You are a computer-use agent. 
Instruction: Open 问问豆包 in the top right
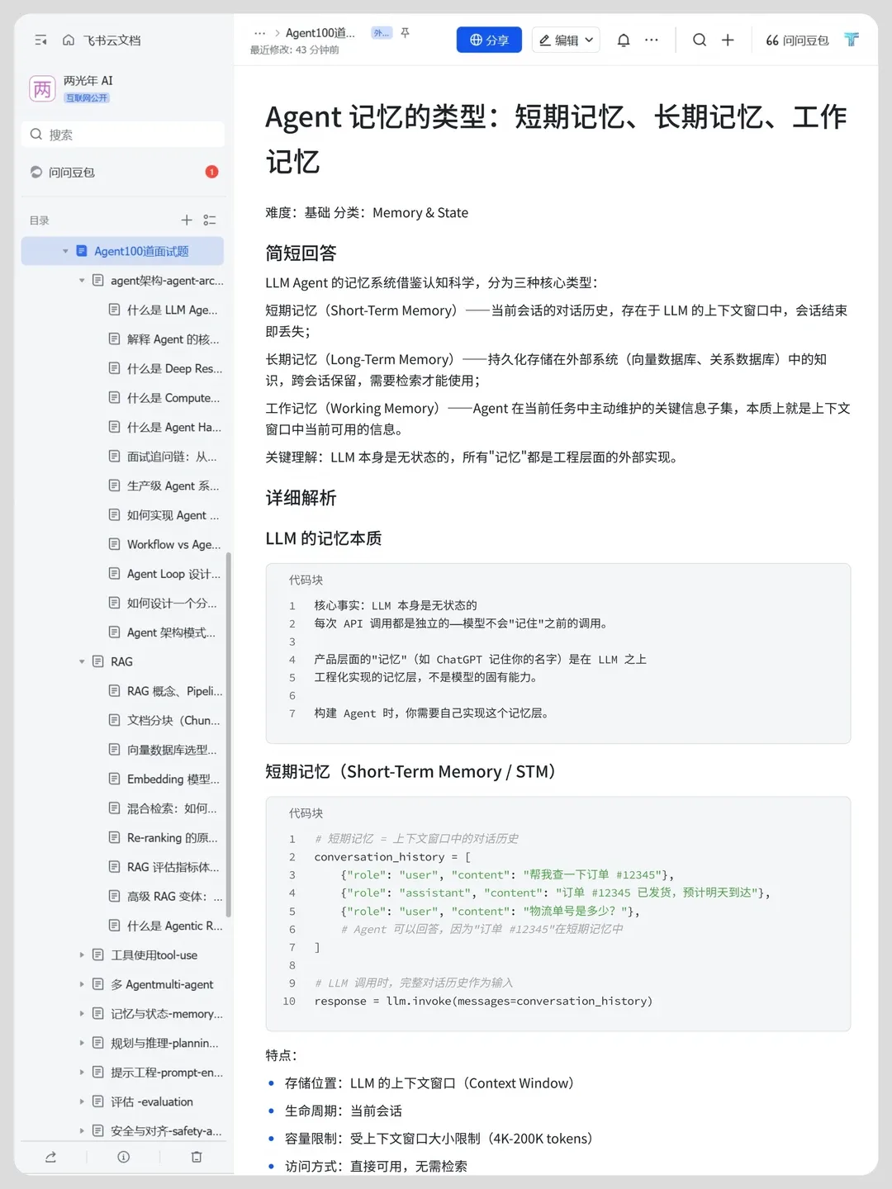(797, 40)
